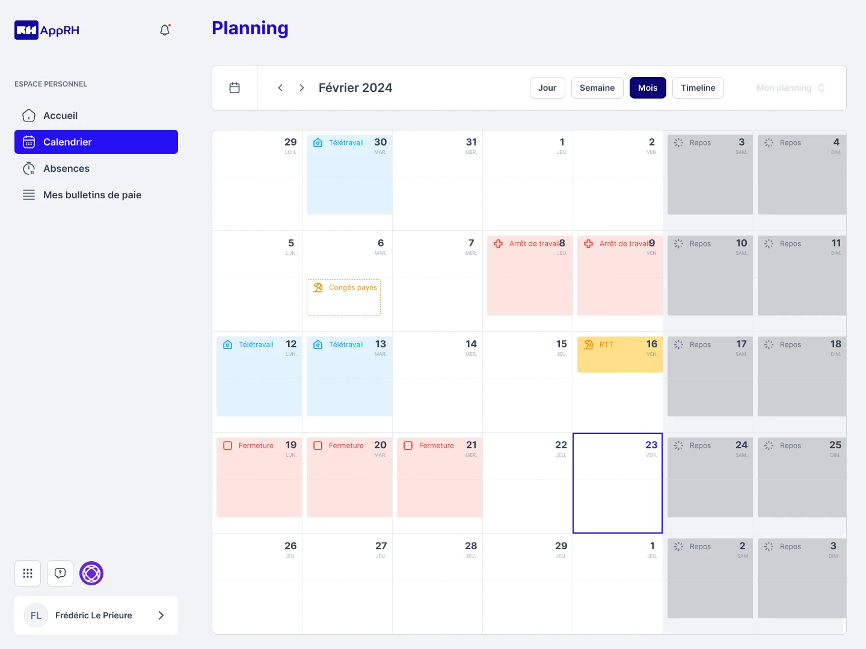Image resolution: width=866 pixels, height=649 pixels.
Task: Open the Calendrier sidebar icon
Action: pyautogui.click(x=28, y=142)
